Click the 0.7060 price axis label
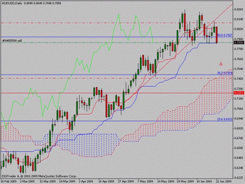 pos(239,109)
